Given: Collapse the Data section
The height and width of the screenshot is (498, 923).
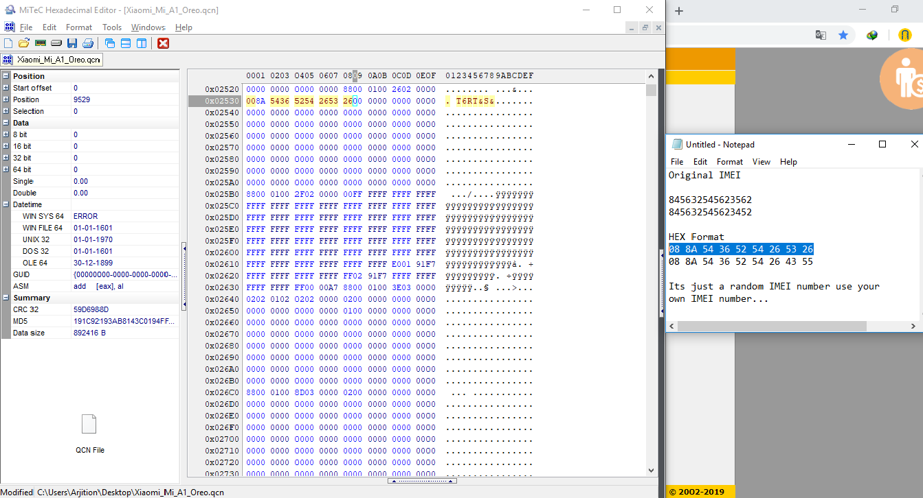Looking at the screenshot, I should pyautogui.click(x=6, y=123).
